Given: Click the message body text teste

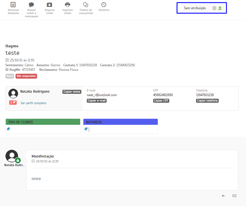Looking at the screenshot, I should tap(36, 178).
